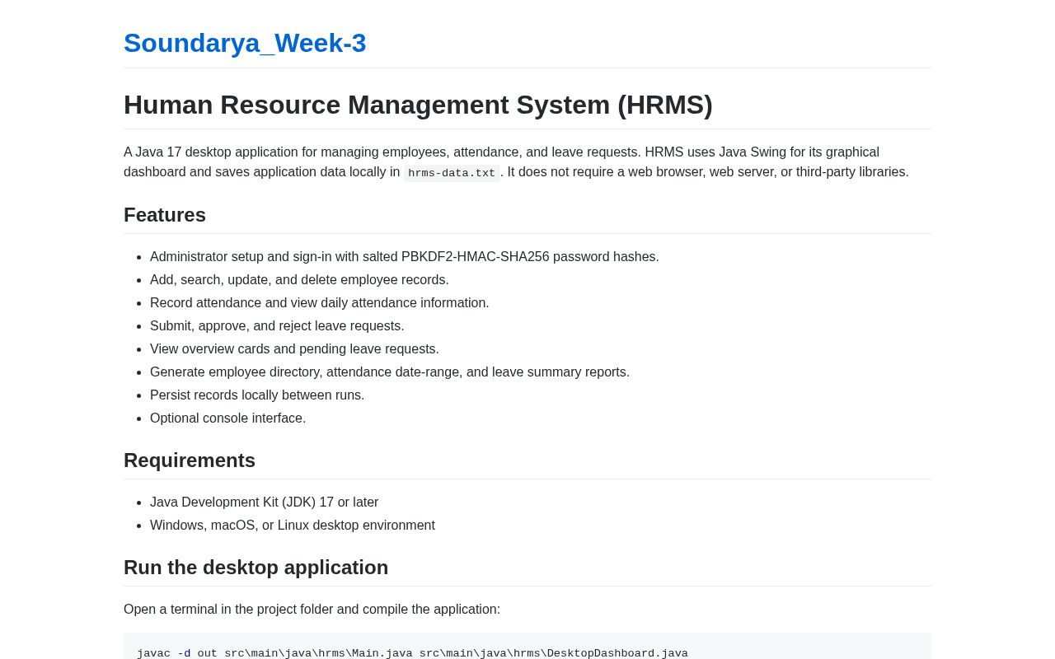Click the Features section heading
Image resolution: width=1055 pixels, height=659 pixels.
[165, 215]
